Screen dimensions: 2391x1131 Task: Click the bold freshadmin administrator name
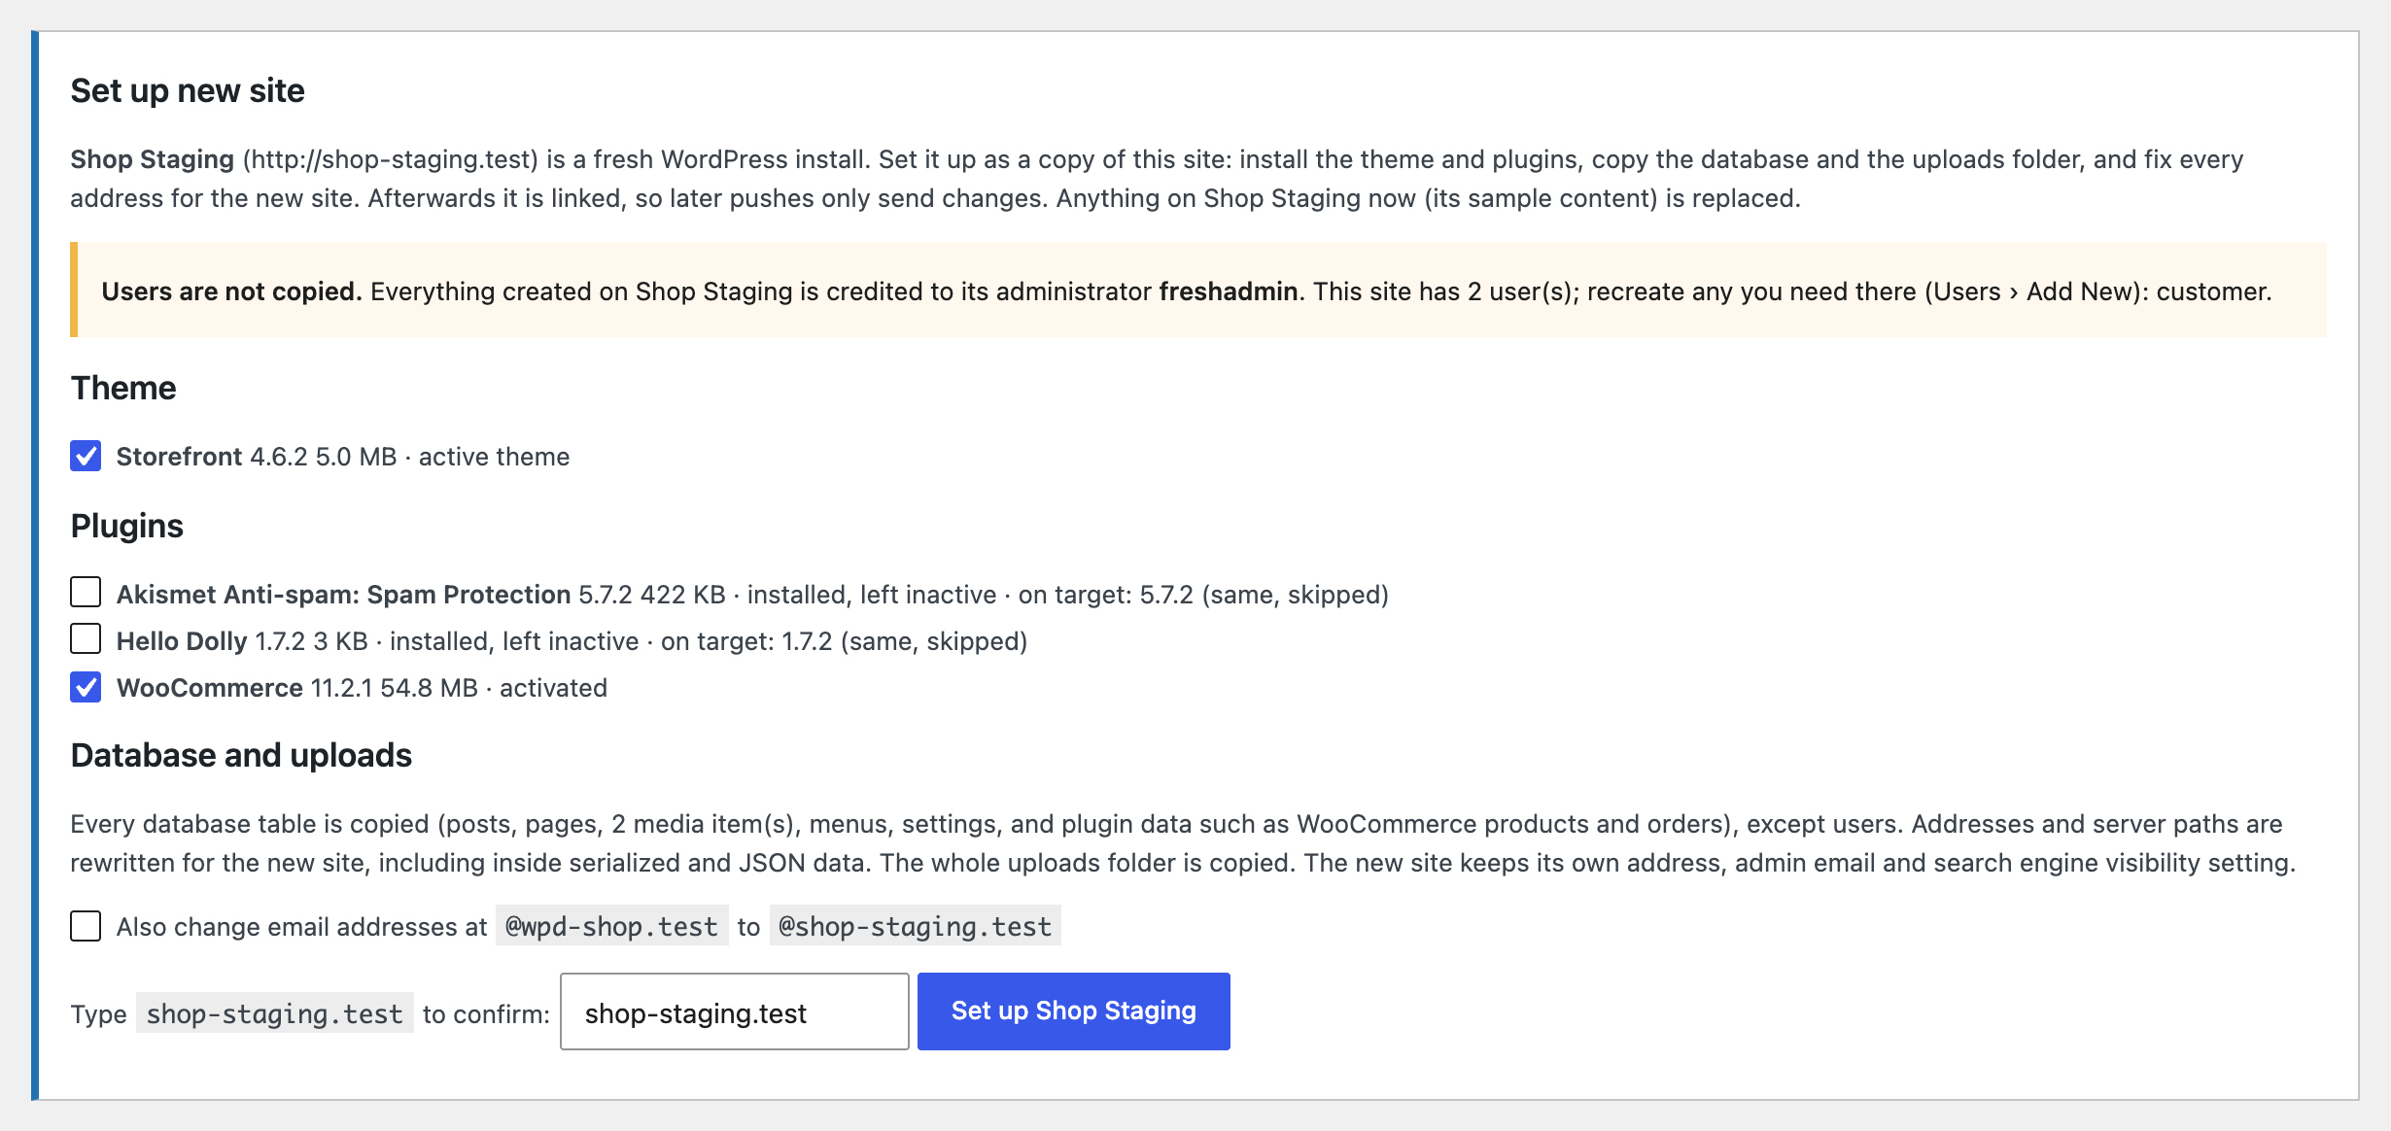[x=1229, y=291]
